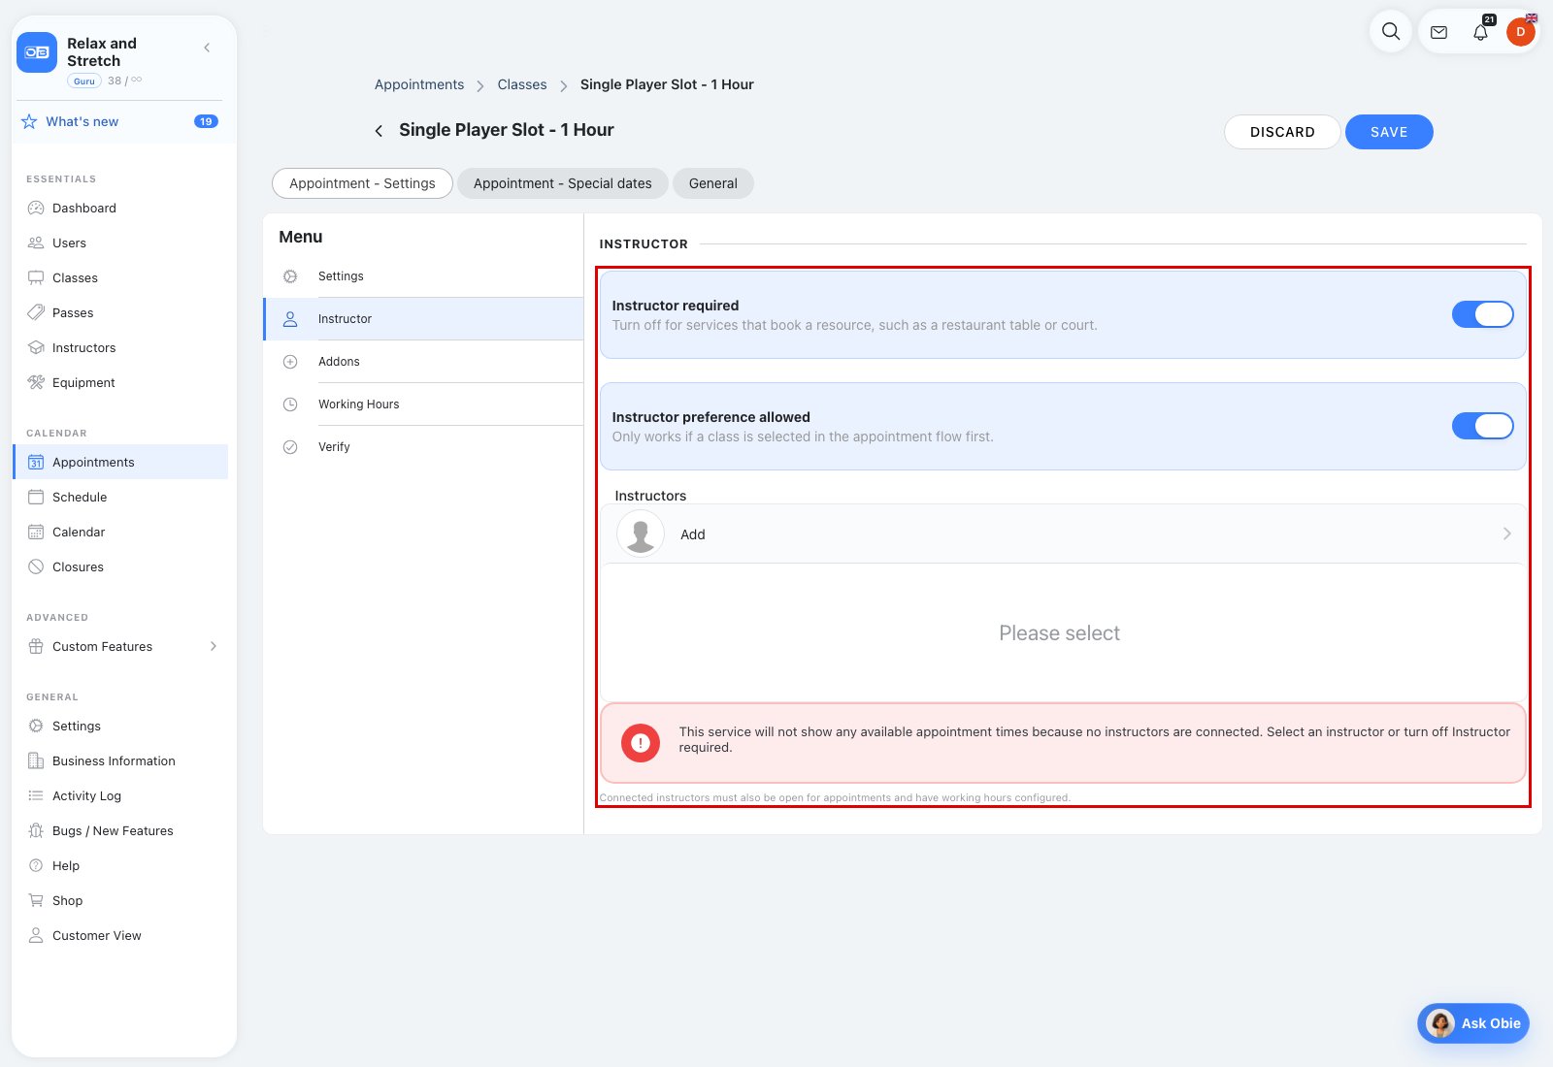
Task: Select Verify in the Menu panel
Action: (x=424, y=447)
